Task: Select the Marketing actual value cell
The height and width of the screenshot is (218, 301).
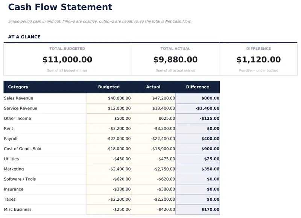Action: [x=154, y=169]
